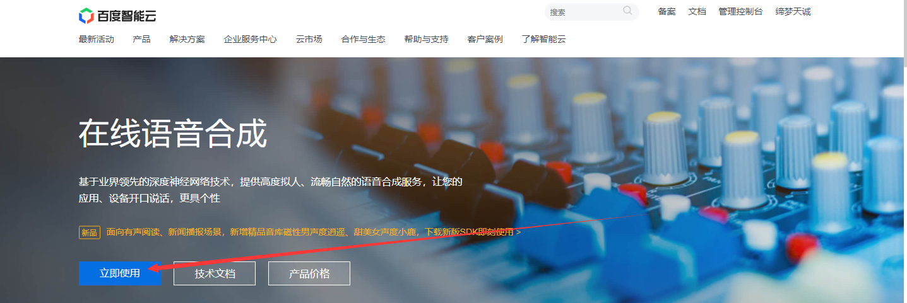Click the 技术文档 button
907x303 pixels.
click(215, 273)
